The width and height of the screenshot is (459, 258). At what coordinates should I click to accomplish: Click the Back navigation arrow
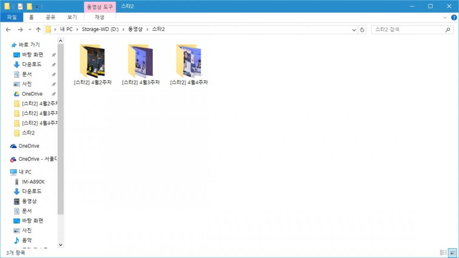coord(8,30)
